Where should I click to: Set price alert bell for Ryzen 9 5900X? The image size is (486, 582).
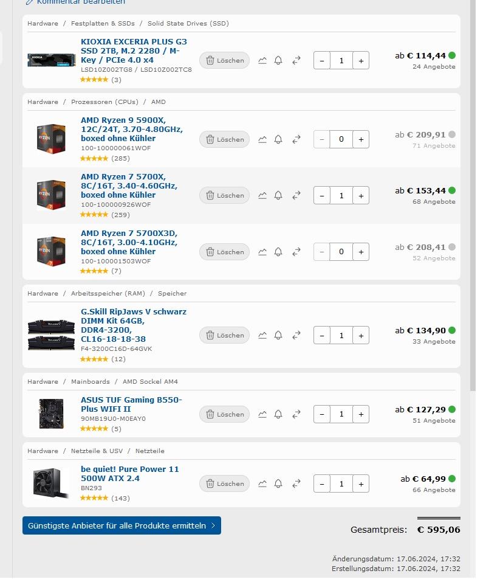278,139
